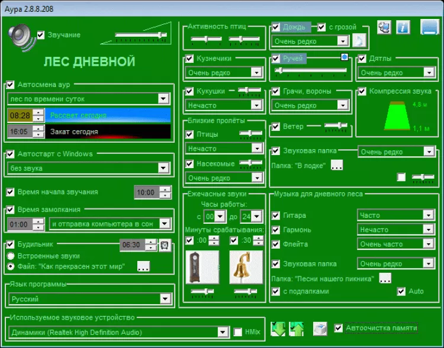The width and height of the screenshot is (444, 348).
Task: Click the green up arrow icon
Action: coord(296,329)
